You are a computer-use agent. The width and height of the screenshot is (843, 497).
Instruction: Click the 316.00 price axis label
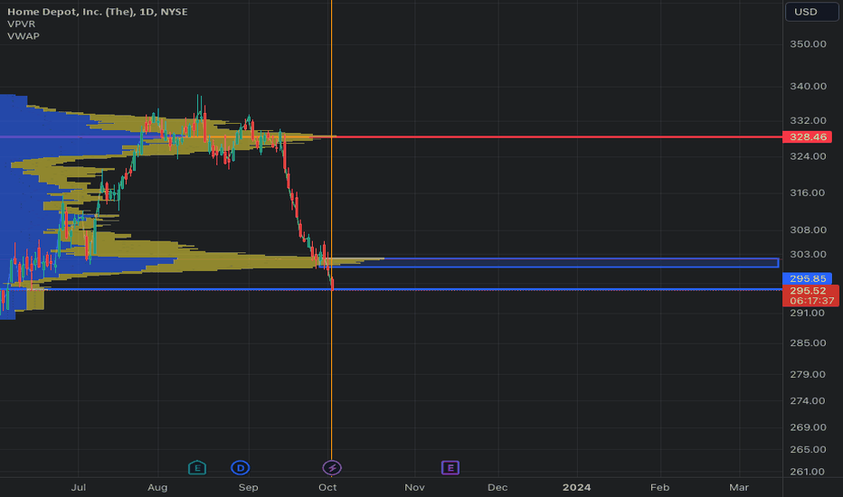pyautogui.click(x=808, y=192)
